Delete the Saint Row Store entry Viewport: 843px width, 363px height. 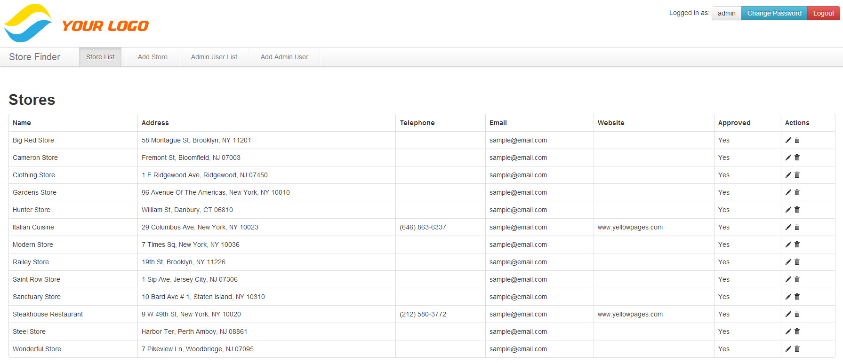[797, 279]
